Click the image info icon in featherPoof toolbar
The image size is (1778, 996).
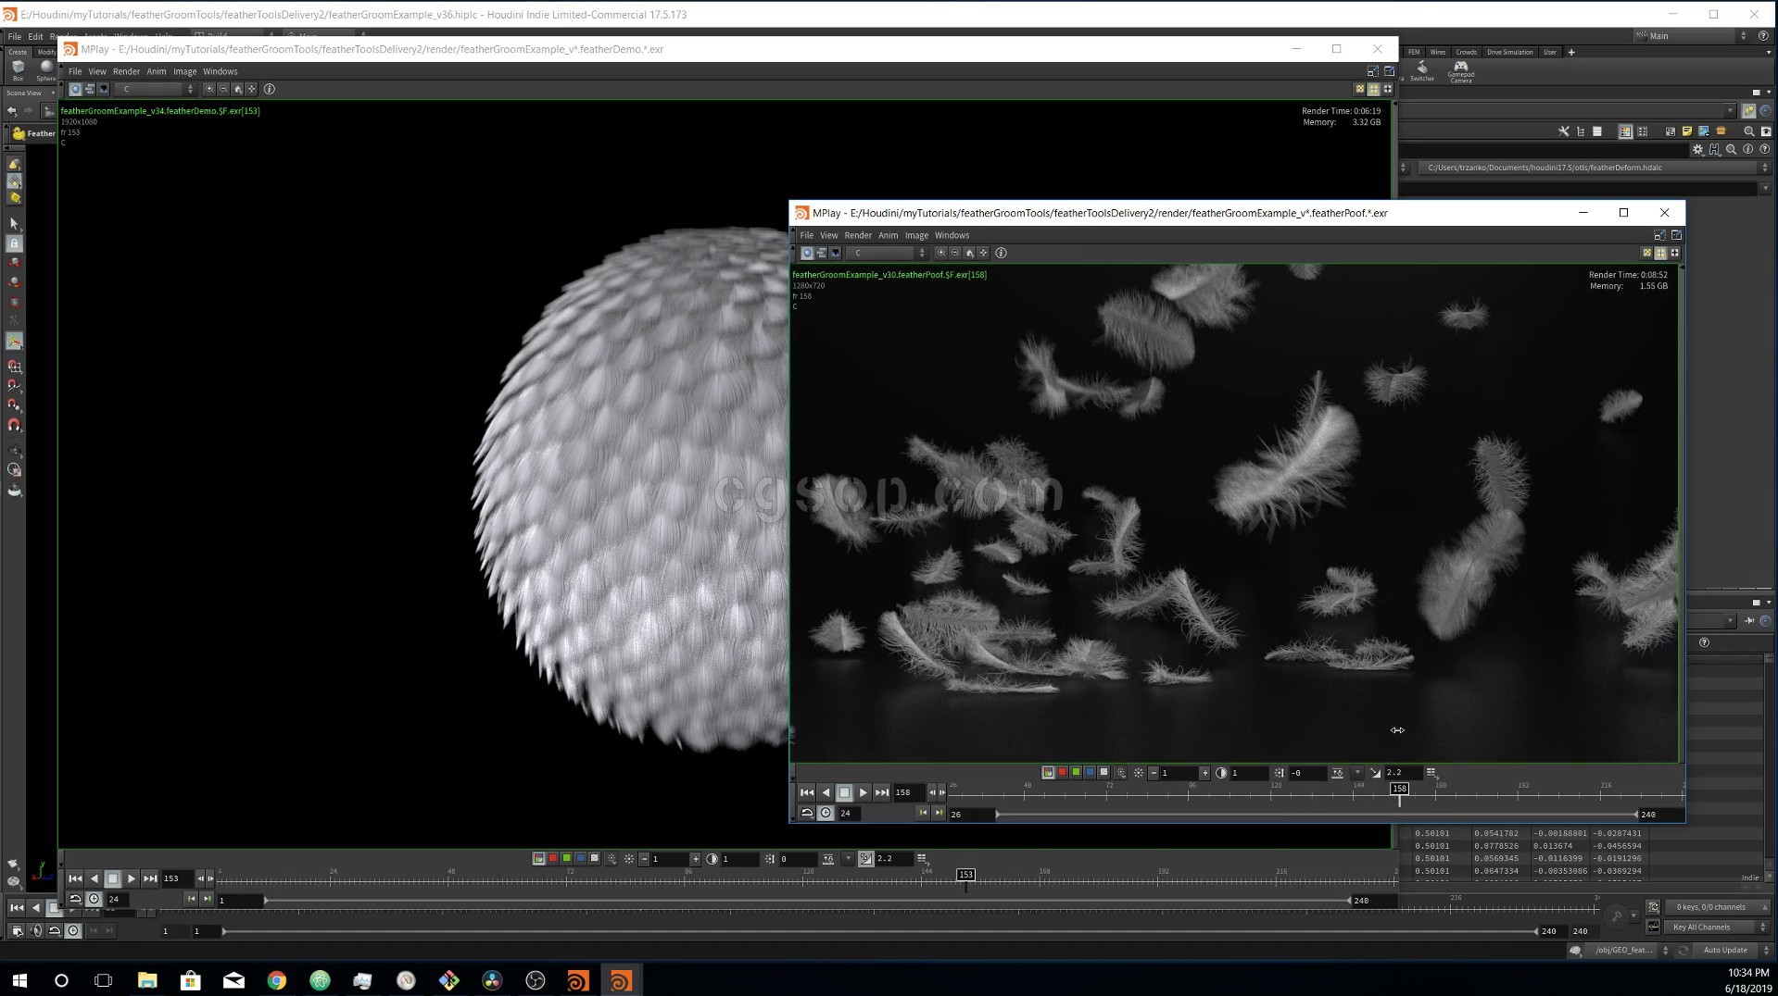pos(1001,253)
